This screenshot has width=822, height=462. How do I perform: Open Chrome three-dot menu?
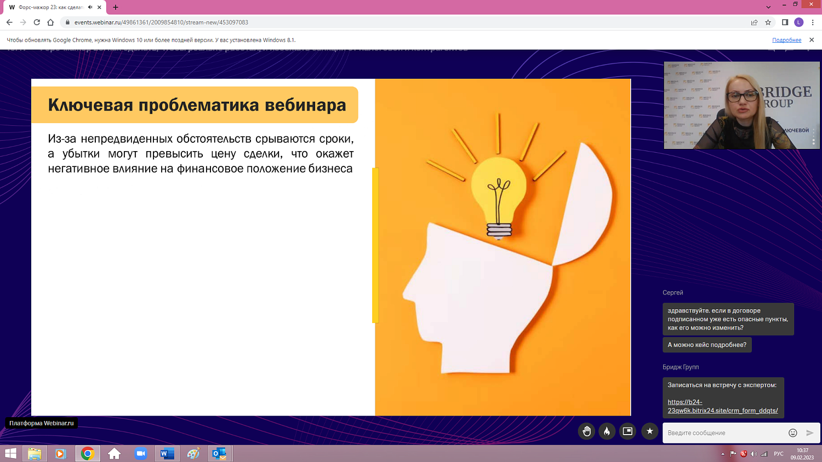pyautogui.click(x=813, y=22)
